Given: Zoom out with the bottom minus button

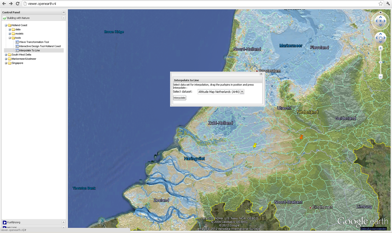Looking at the screenshot, I should click(381, 76).
